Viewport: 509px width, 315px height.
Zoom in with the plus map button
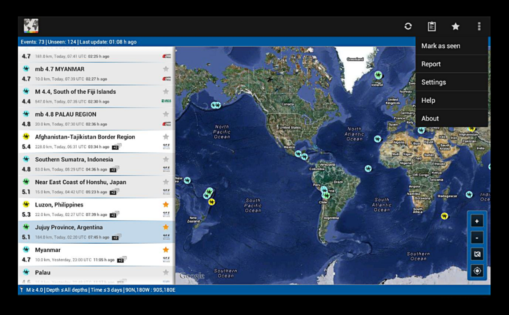click(x=477, y=221)
